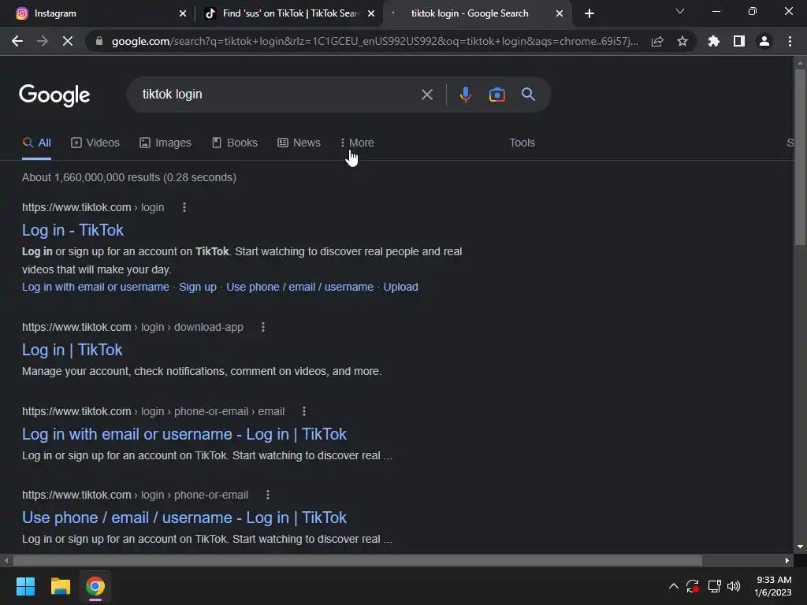This screenshot has width=807, height=605.
Task: Close the TikTok search tab
Action: tap(371, 13)
